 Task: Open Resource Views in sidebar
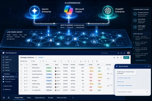pos(7,86)
